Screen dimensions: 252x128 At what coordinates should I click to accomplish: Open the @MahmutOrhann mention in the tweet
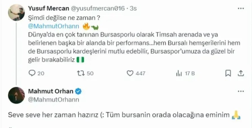54,26
